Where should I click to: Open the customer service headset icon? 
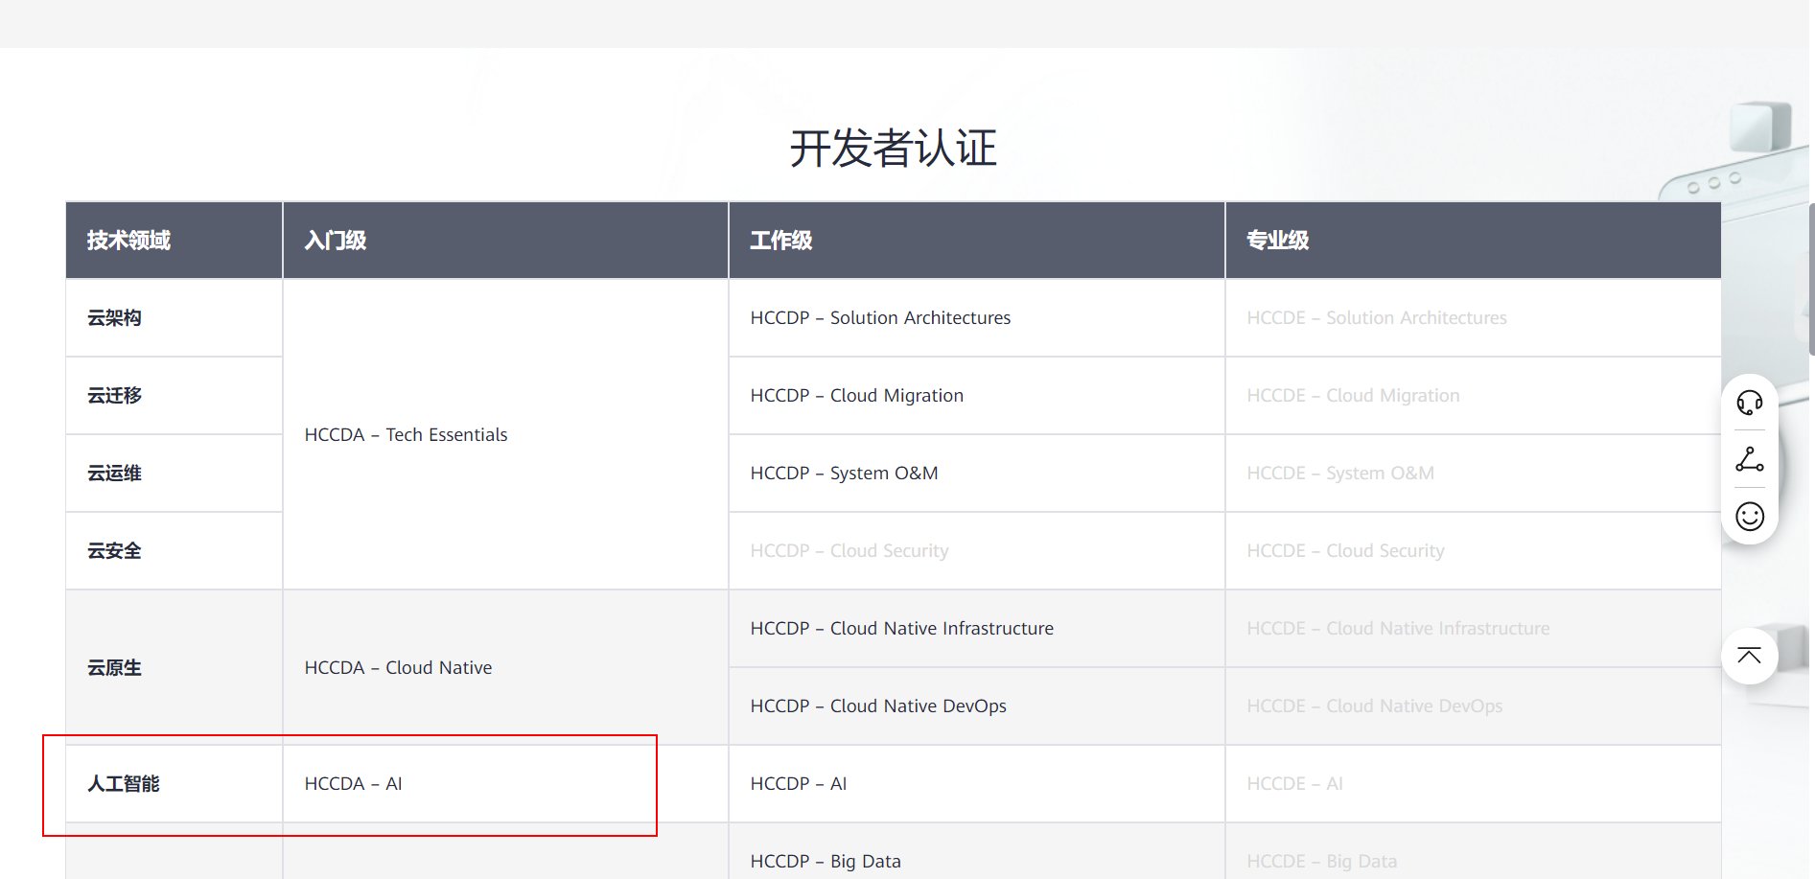point(1750,403)
